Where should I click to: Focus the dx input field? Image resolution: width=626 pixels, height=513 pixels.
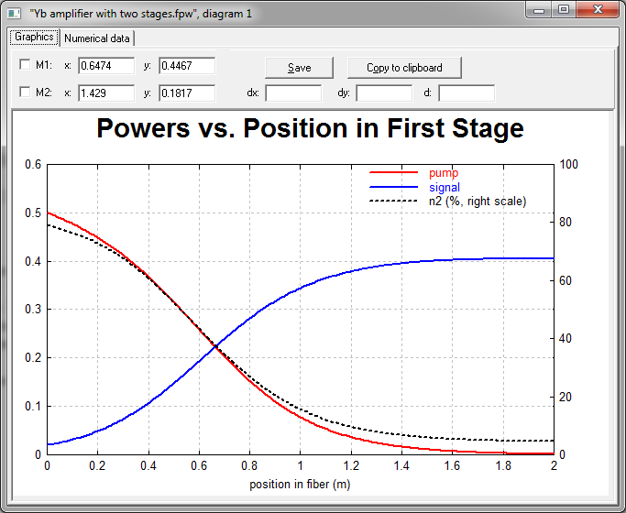tap(293, 93)
